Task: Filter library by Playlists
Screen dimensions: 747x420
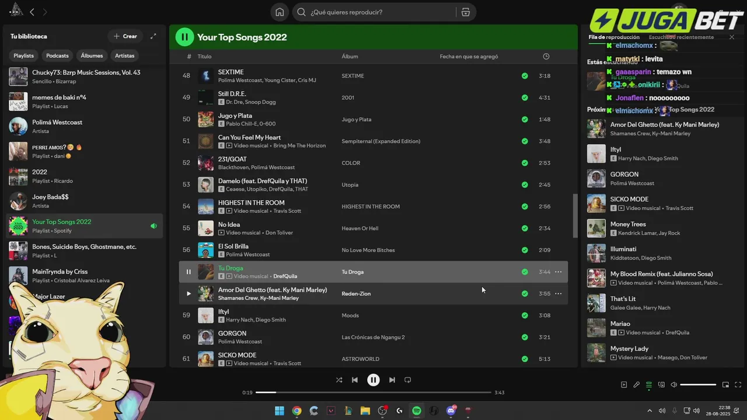Action: (x=24, y=55)
